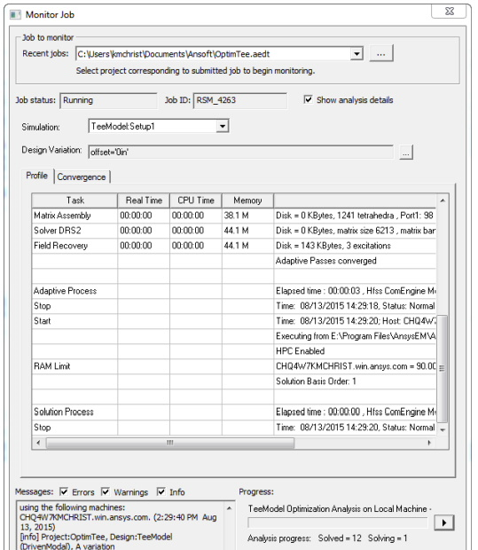Click the horizontal scrollbar thumb
The height and width of the screenshot is (550, 478).
pyautogui.click(x=170, y=443)
